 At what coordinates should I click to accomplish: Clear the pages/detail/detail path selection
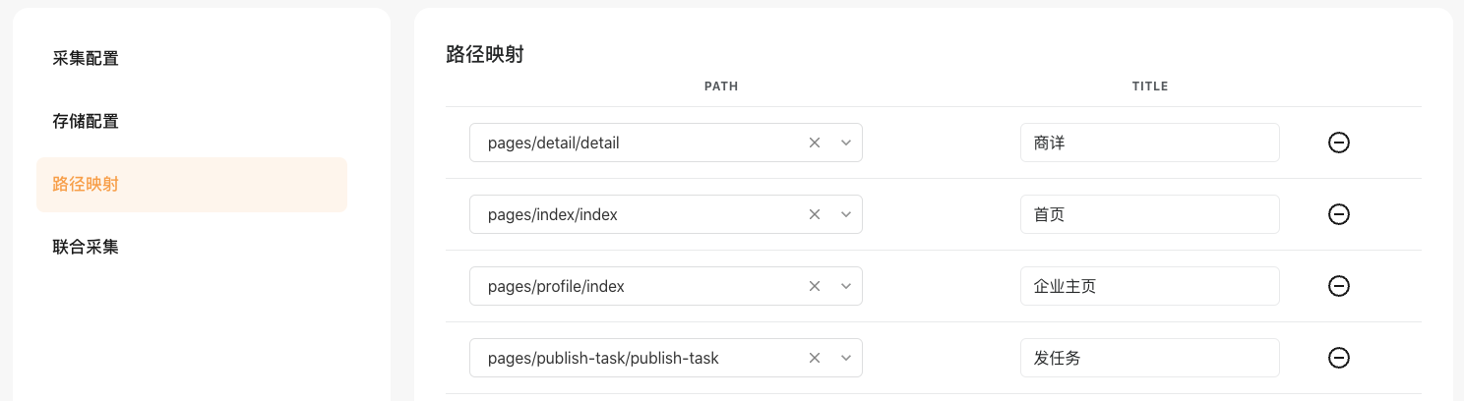[815, 143]
